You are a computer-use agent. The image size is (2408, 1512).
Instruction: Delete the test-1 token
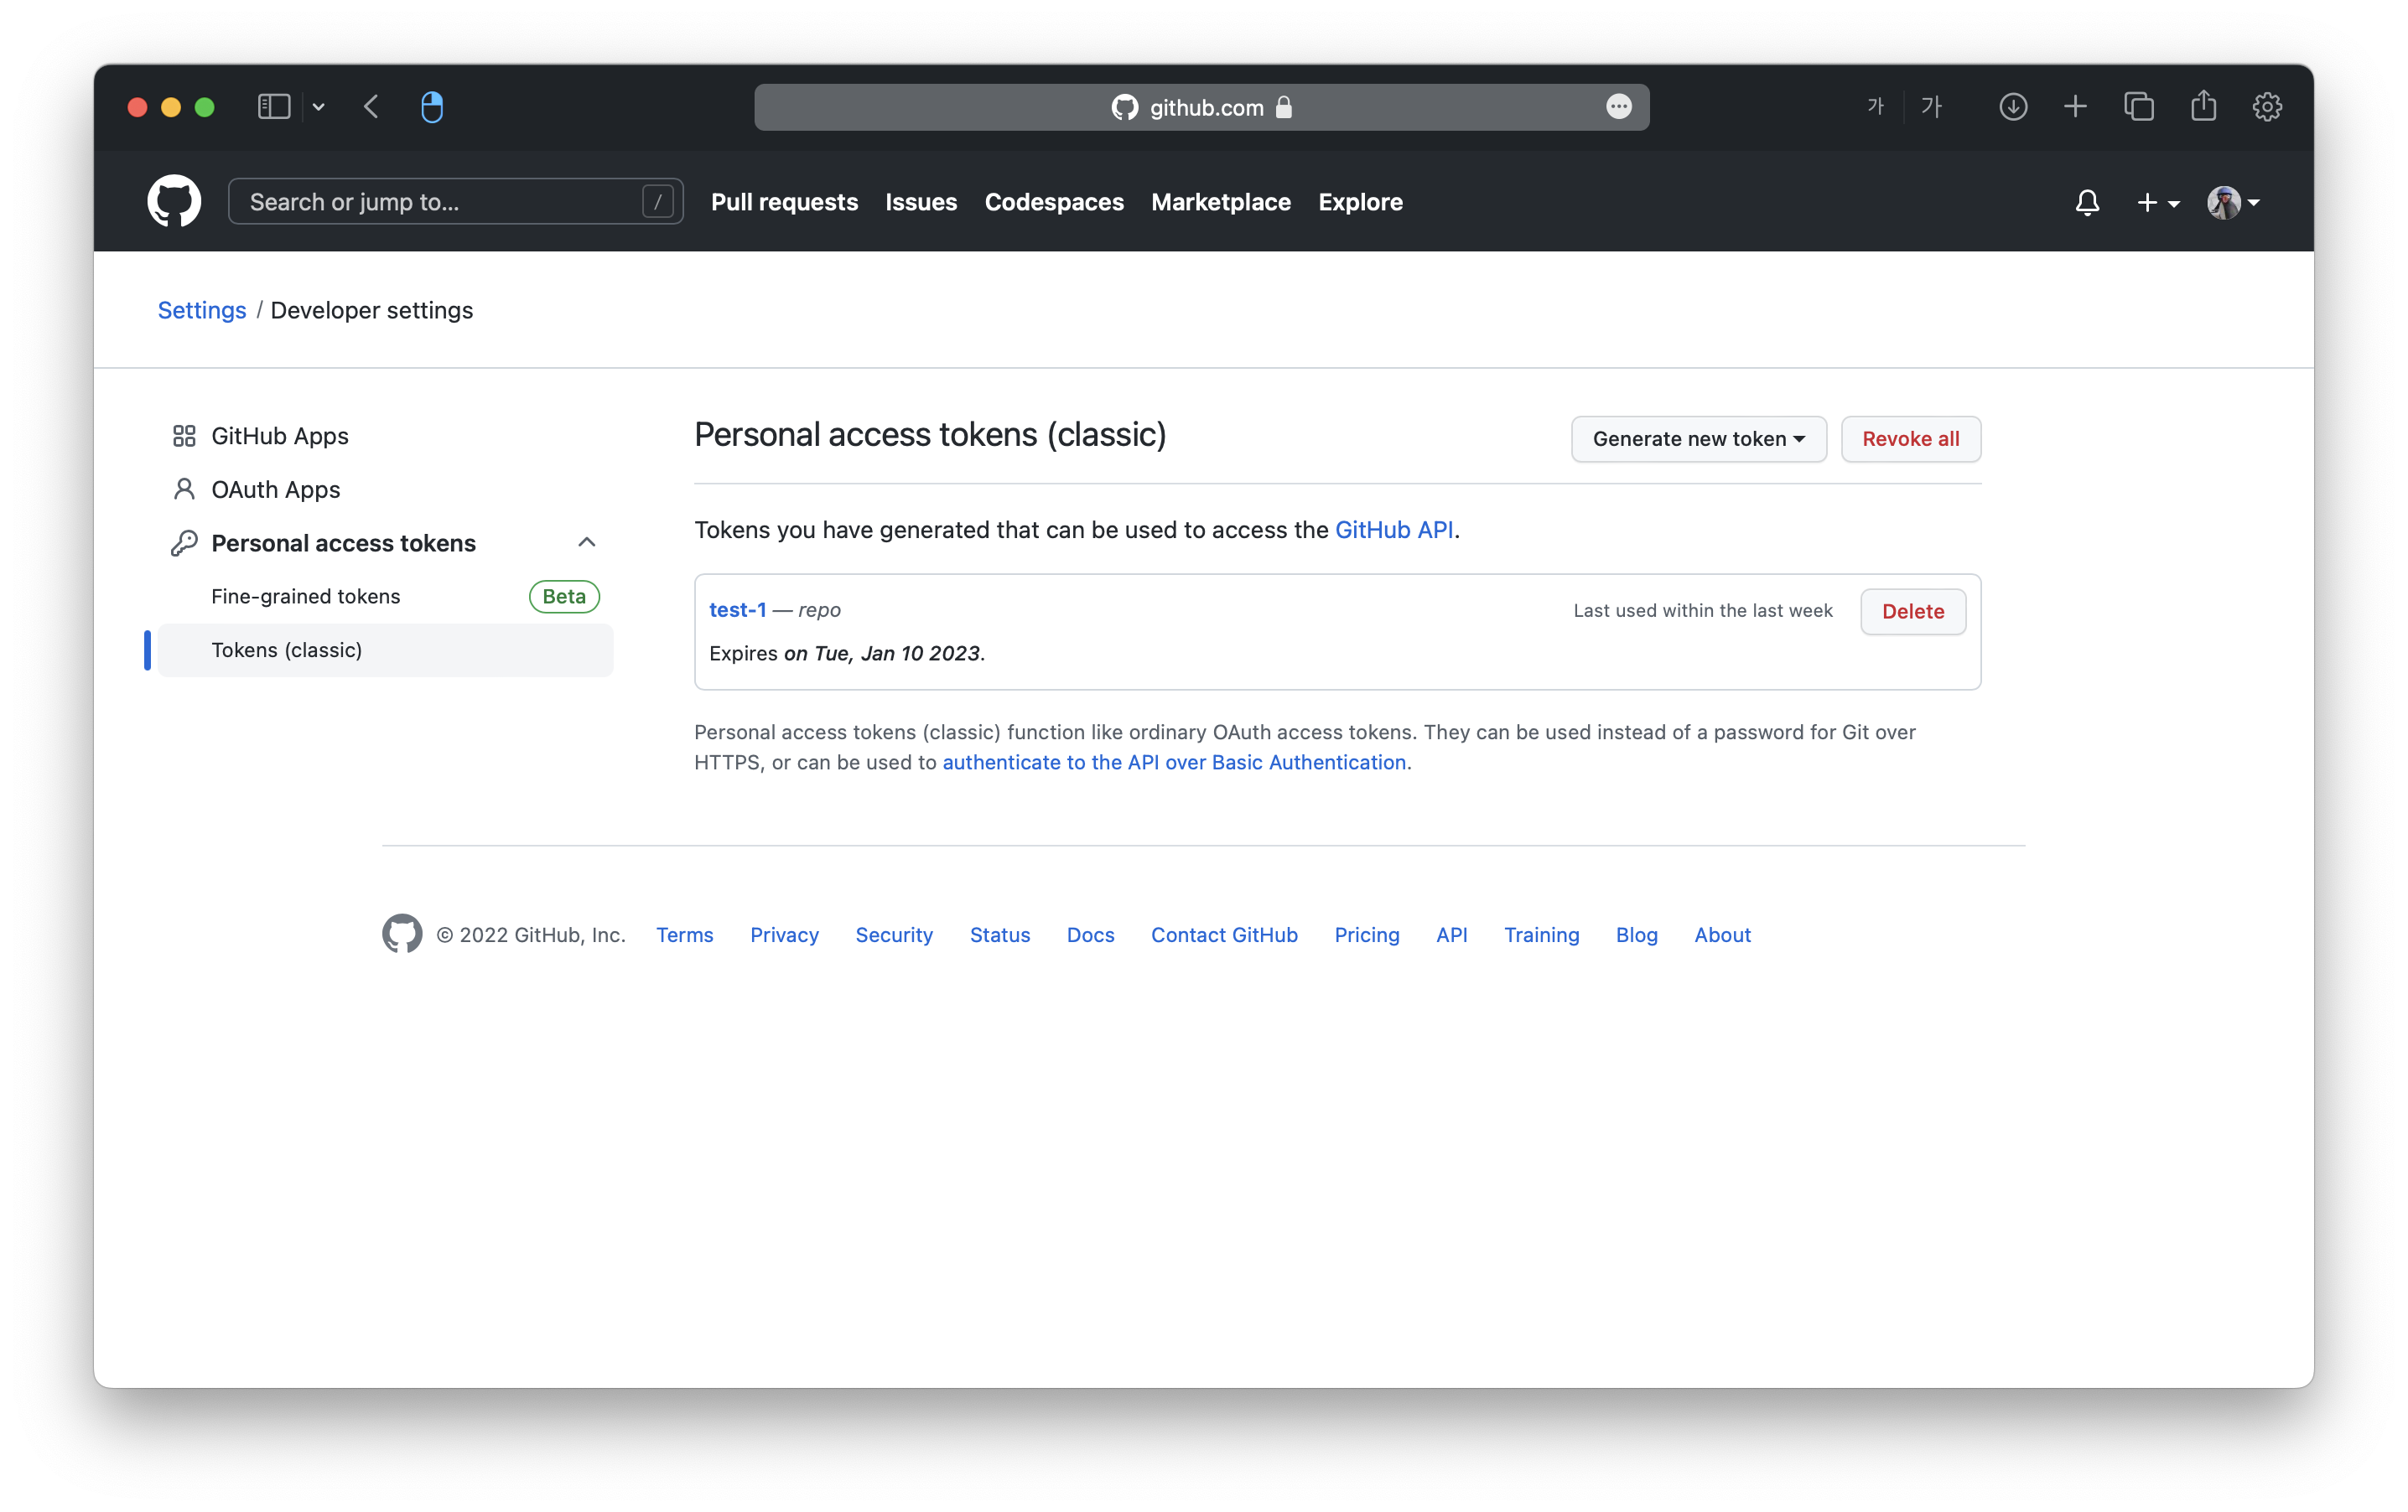[1912, 612]
